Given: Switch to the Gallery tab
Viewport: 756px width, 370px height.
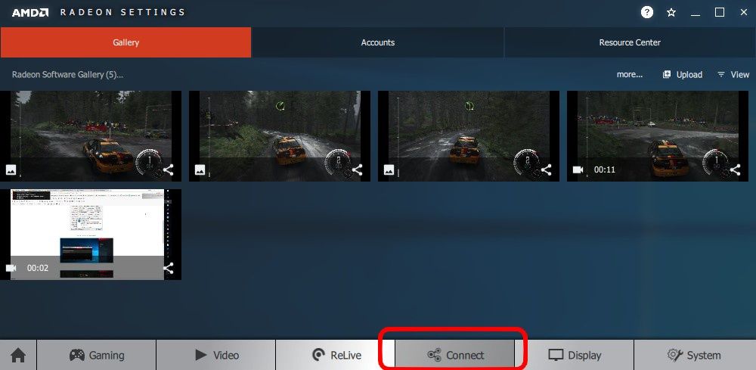Looking at the screenshot, I should pyautogui.click(x=125, y=42).
